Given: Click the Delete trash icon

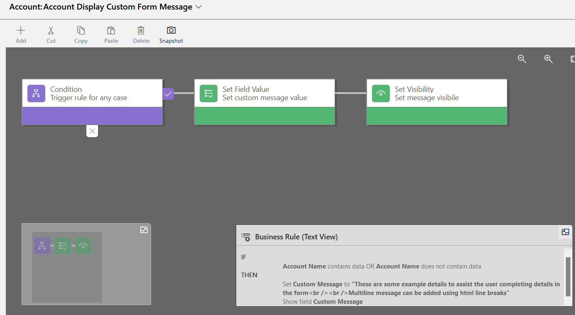Looking at the screenshot, I should pyautogui.click(x=141, y=31).
